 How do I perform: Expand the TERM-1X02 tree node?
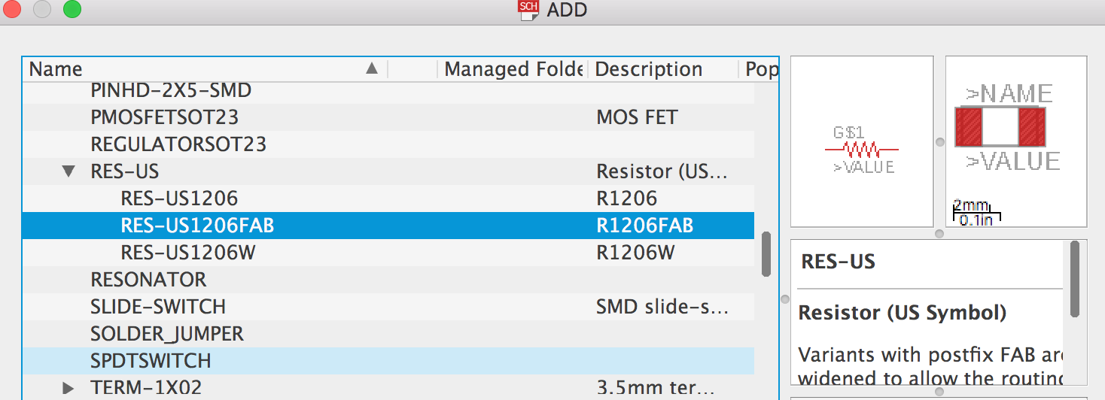tap(68, 388)
